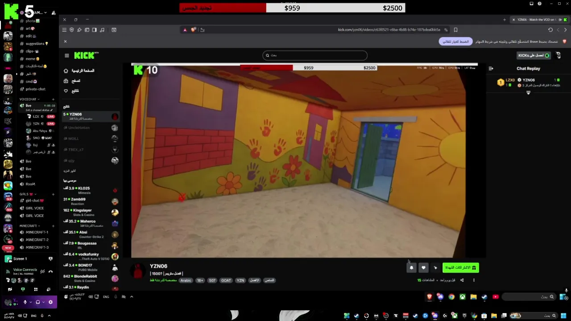Screen dimensions: 571x321
Task: Disconnect from Discord voice call
Action: click(50, 271)
